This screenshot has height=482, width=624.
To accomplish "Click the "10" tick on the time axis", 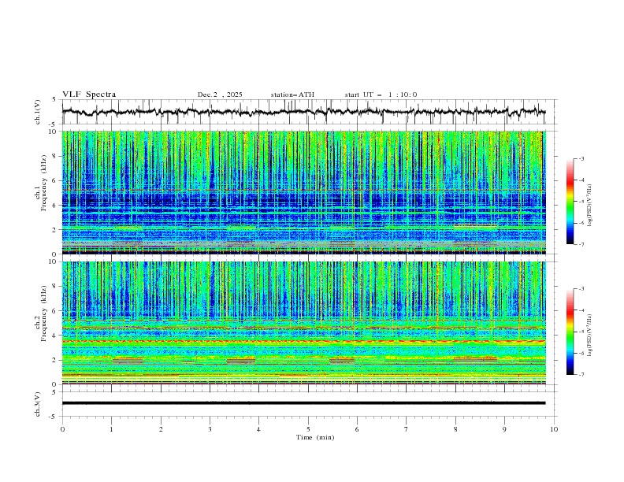I will pyautogui.click(x=554, y=429).
